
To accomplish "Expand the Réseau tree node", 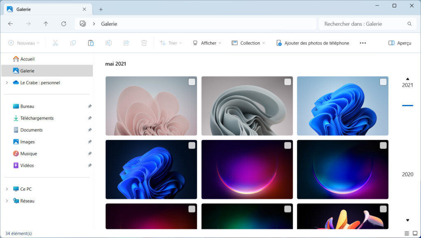I will [7, 201].
